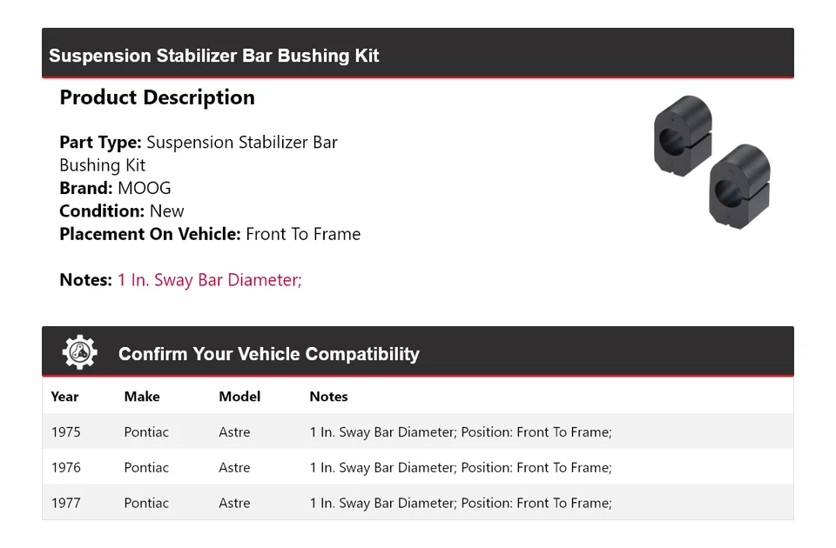836x548 pixels.
Task: Click the Notes column header
Action: pos(328,397)
